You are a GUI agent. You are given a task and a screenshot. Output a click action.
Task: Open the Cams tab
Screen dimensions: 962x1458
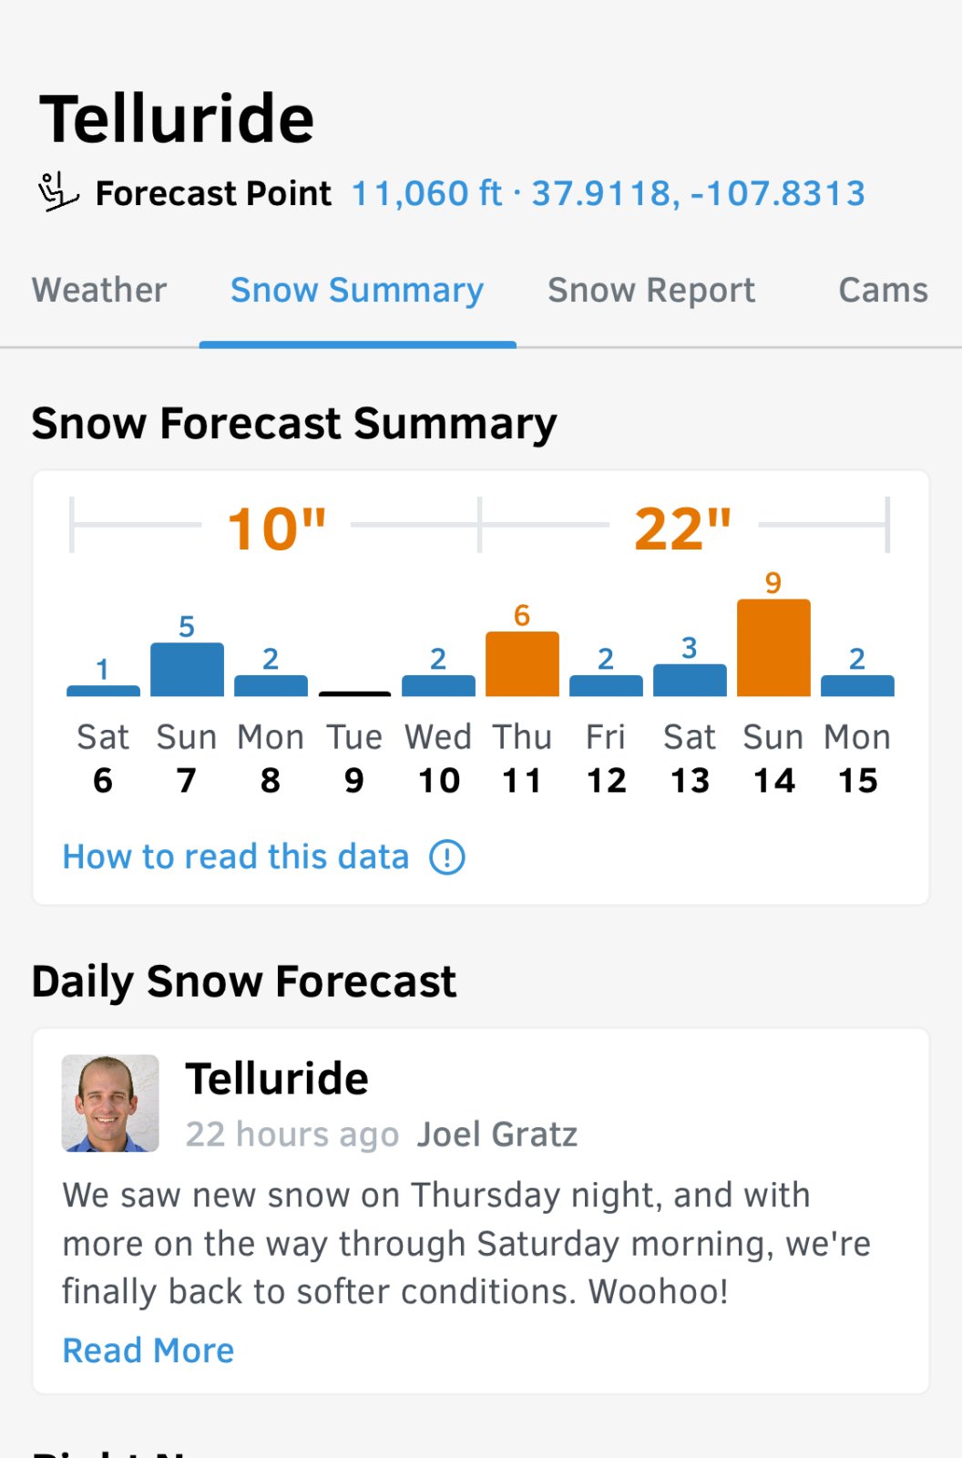883,291
